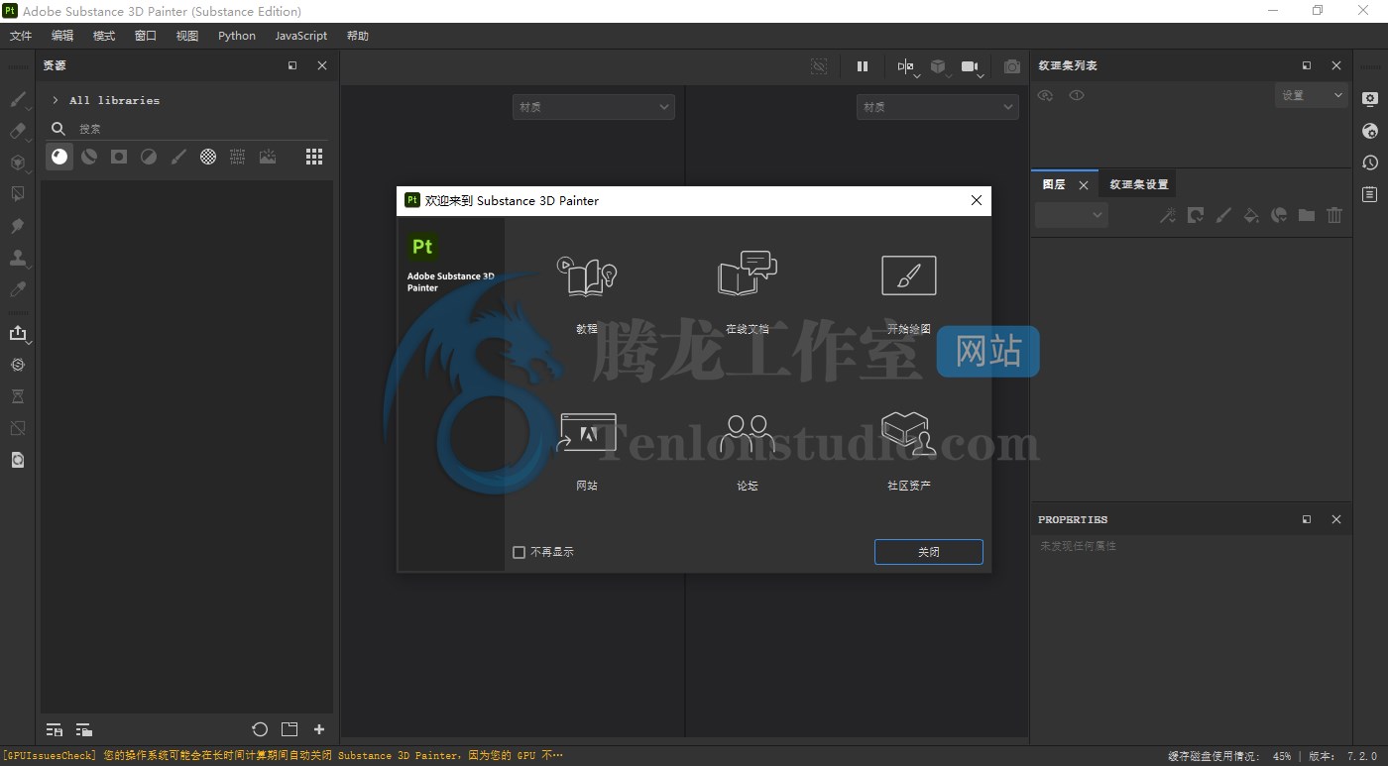
Task: Open the 设置 dropdown in texture set list
Action: point(1311,95)
